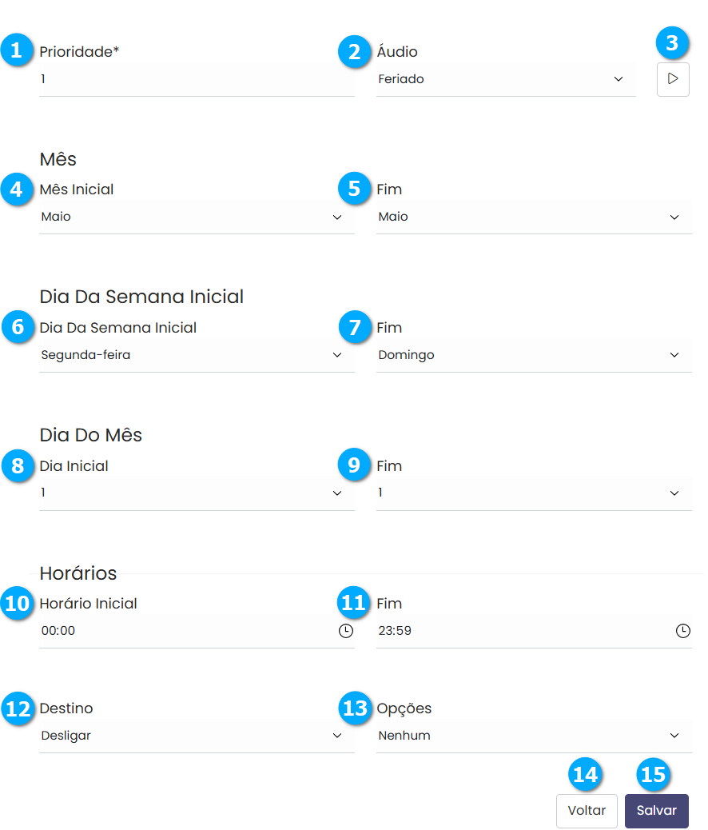This screenshot has height=830, width=708.
Task: Click numbered badge 3 near play button
Action: click(x=672, y=42)
